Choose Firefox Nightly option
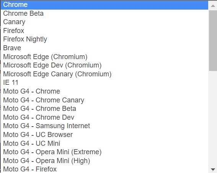 click(104, 40)
